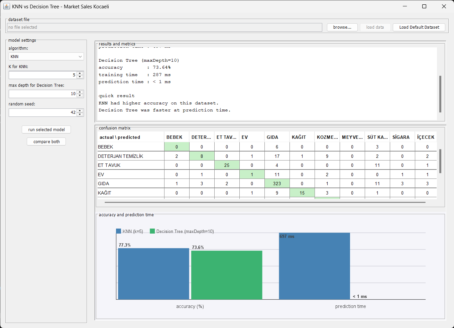Click the green cell with value 8
The image size is (454, 328).
[202, 156]
